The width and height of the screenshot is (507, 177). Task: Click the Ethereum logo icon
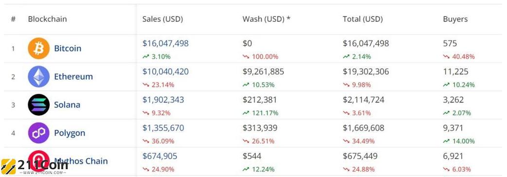click(x=38, y=76)
